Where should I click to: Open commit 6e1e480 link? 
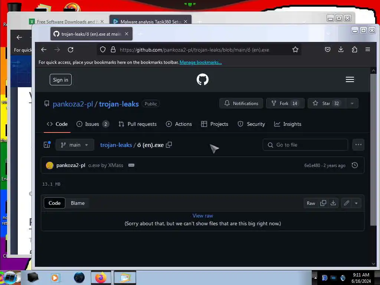pyautogui.click(x=312, y=166)
